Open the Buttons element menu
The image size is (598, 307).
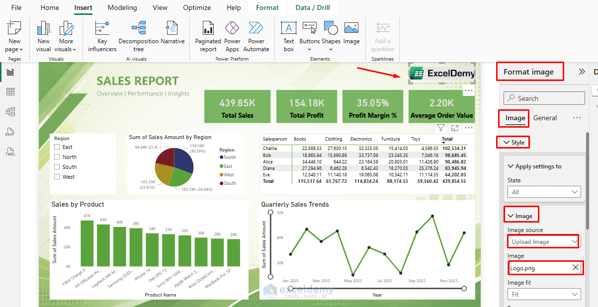click(310, 36)
